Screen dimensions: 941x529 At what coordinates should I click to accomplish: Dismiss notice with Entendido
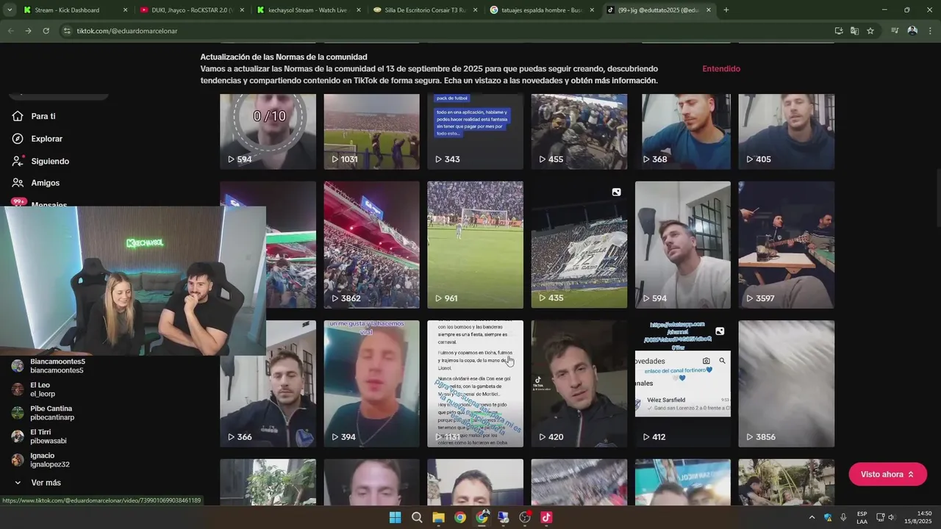pyautogui.click(x=721, y=68)
